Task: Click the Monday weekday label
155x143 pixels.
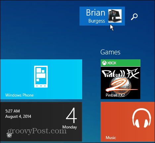Action: pos(70,127)
